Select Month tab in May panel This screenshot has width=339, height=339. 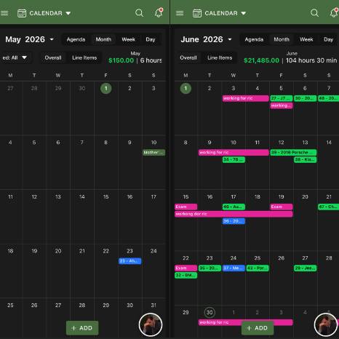coord(103,39)
